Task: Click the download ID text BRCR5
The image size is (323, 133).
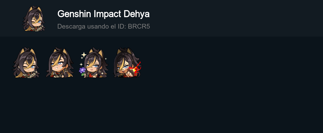Action: click(x=139, y=26)
